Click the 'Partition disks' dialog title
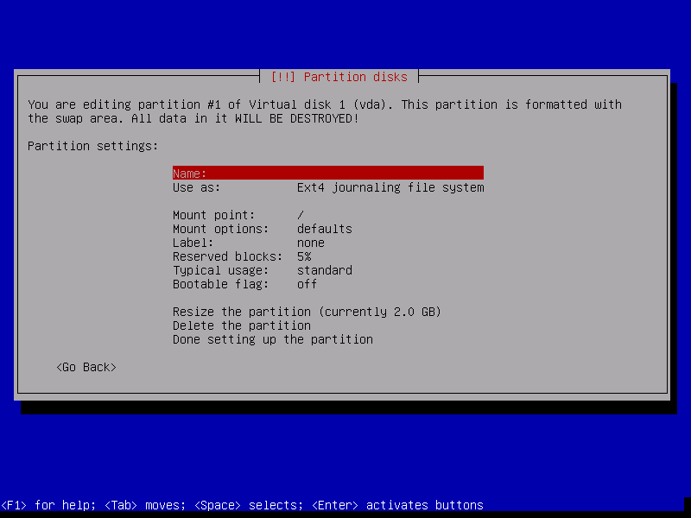Image resolution: width=691 pixels, height=518 pixels. click(x=339, y=77)
